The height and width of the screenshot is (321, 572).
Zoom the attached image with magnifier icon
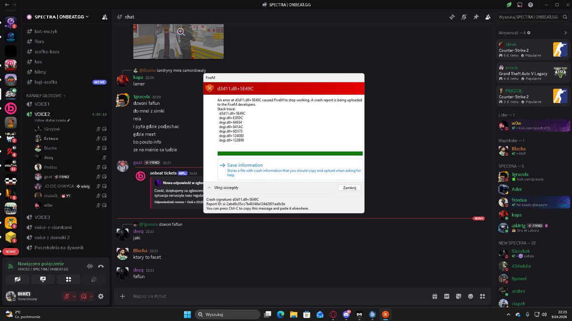pyautogui.click(x=181, y=31)
